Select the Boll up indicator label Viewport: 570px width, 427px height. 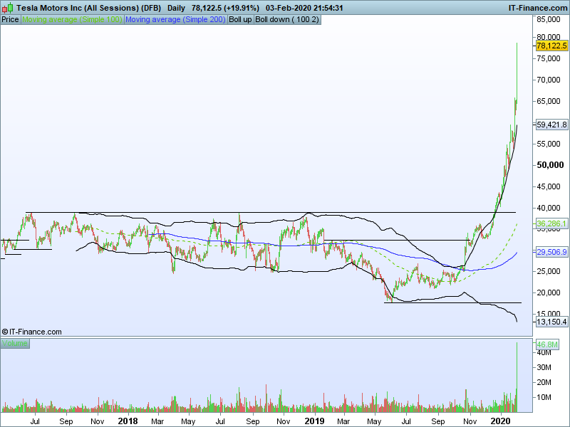pos(240,20)
